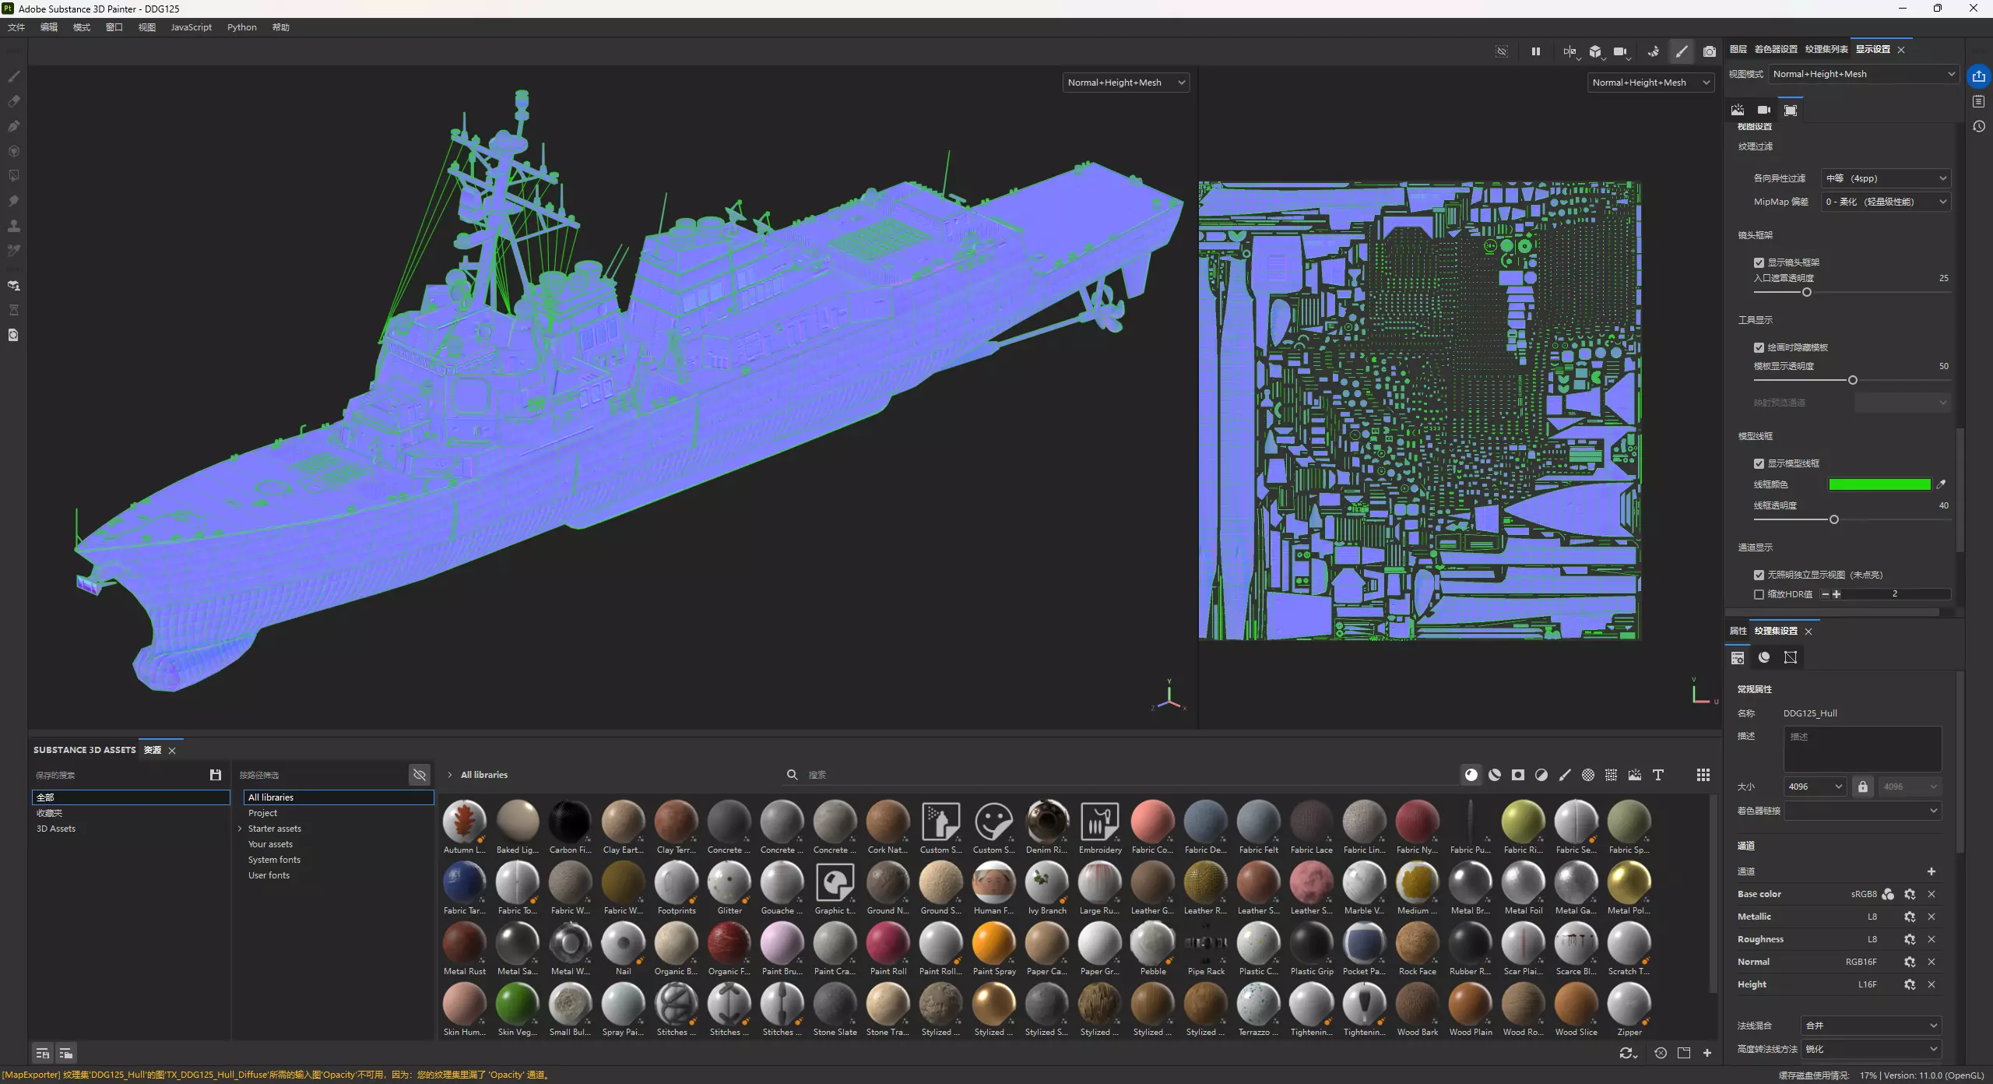Screen dimensions: 1993x1084
Task: Uncheck 显示镜头框架 checkbox
Action: click(x=1759, y=262)
